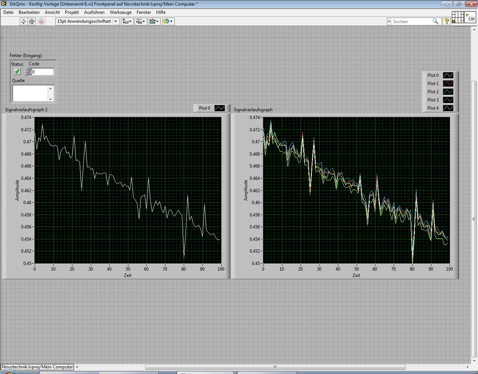Click the red Abort Execution button

[41, 21]
